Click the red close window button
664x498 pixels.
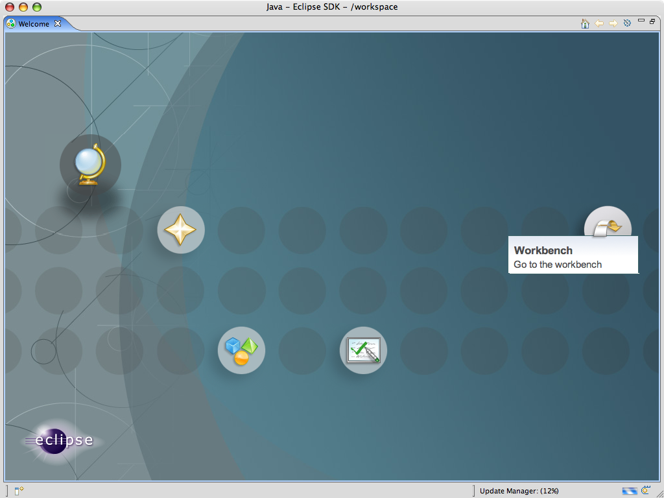tap(9, 6)
